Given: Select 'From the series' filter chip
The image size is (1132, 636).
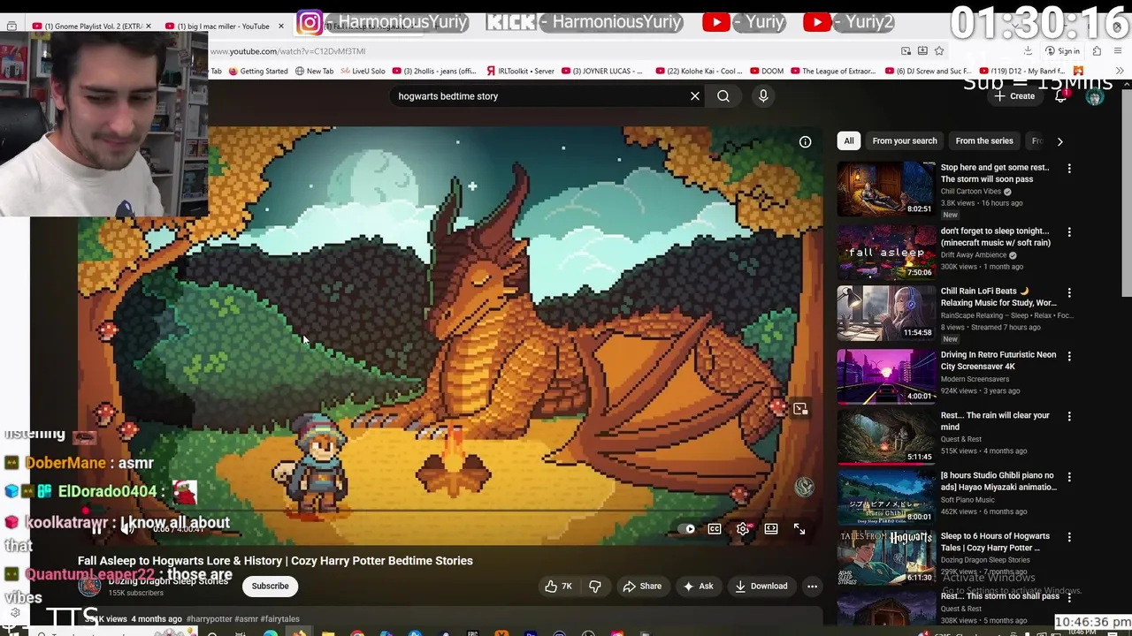Looking at the screenshot, I should coord(984,141).
